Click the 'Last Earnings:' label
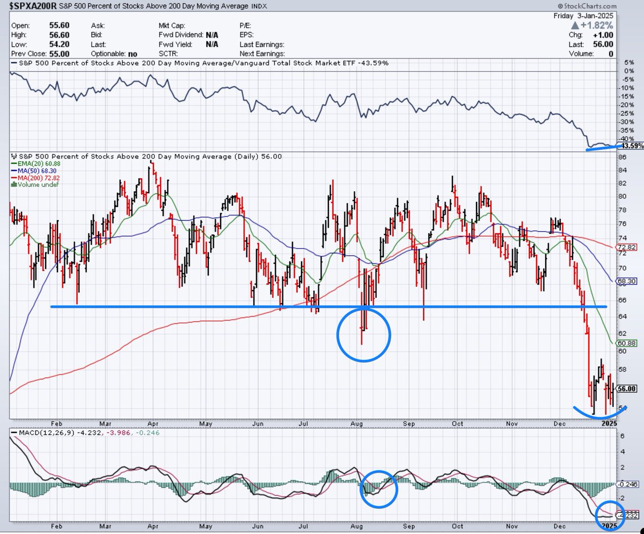644x534 pixels. pos(261,45)
